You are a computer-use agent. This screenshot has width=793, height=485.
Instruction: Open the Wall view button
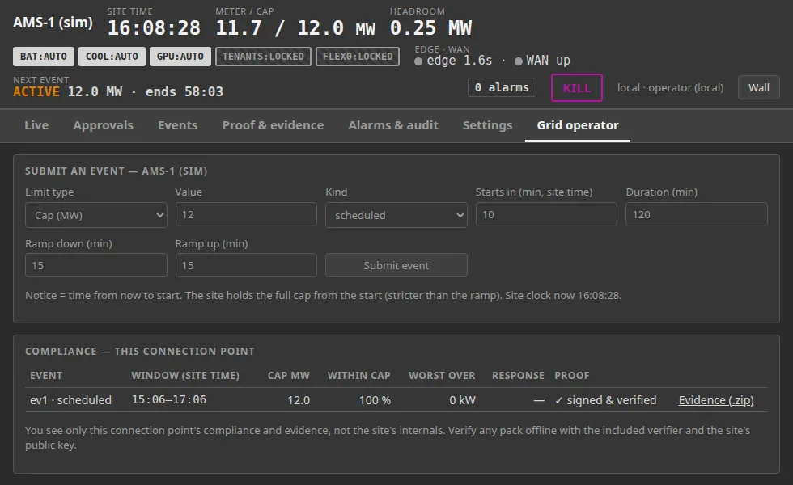point(759,87)
